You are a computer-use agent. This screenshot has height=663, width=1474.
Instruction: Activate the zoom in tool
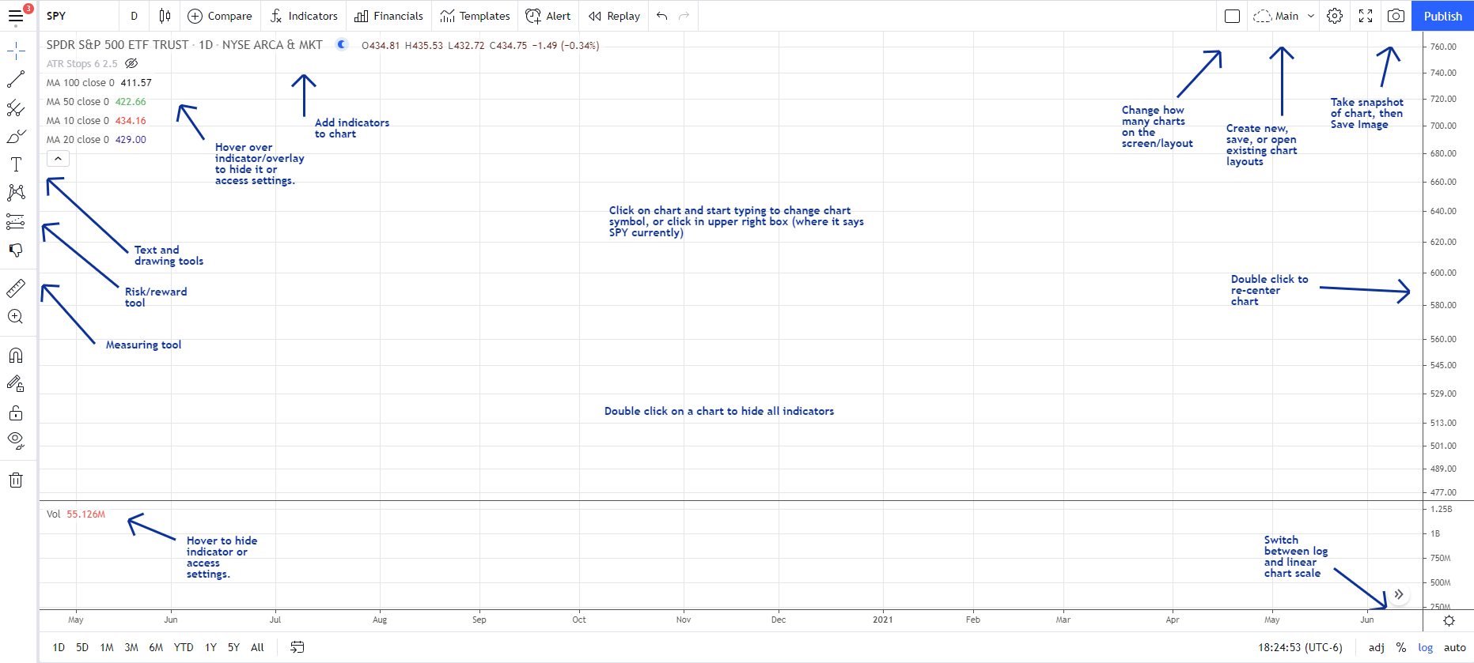[16, 317]
